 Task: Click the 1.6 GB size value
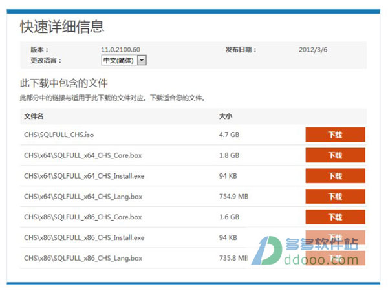229,217
